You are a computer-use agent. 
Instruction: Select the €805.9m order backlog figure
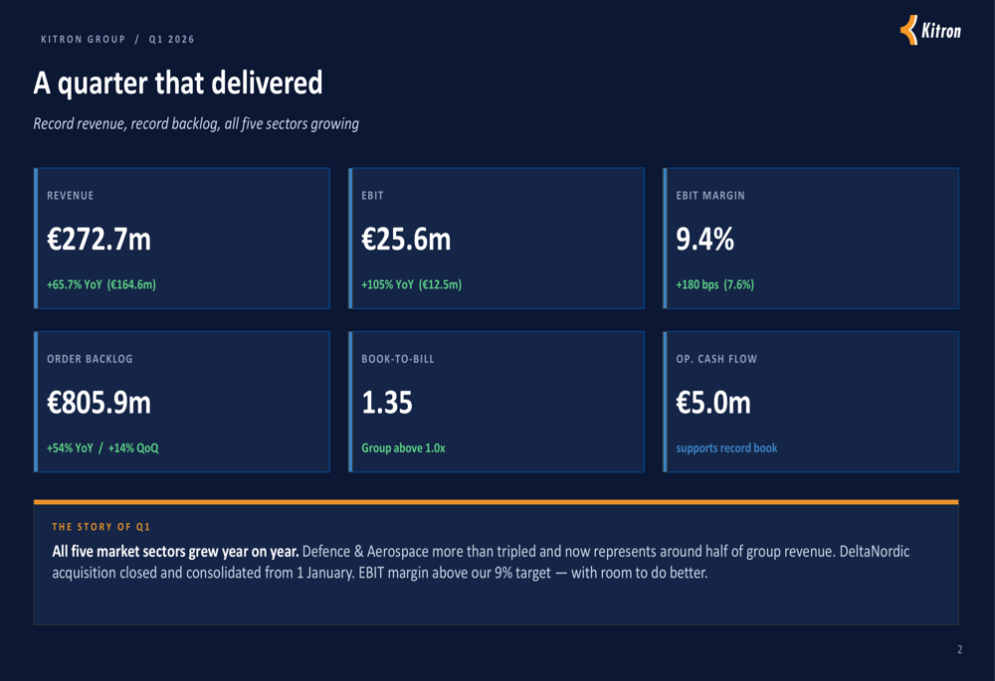pos(99,403)
